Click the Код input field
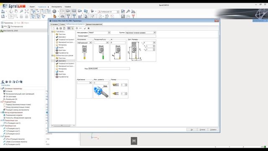The width and height of the screenshot is (268, 151). tap(109, 68)
